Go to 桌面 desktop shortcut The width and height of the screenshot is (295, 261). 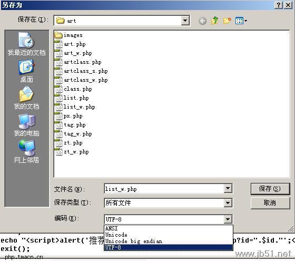point(26,71)
